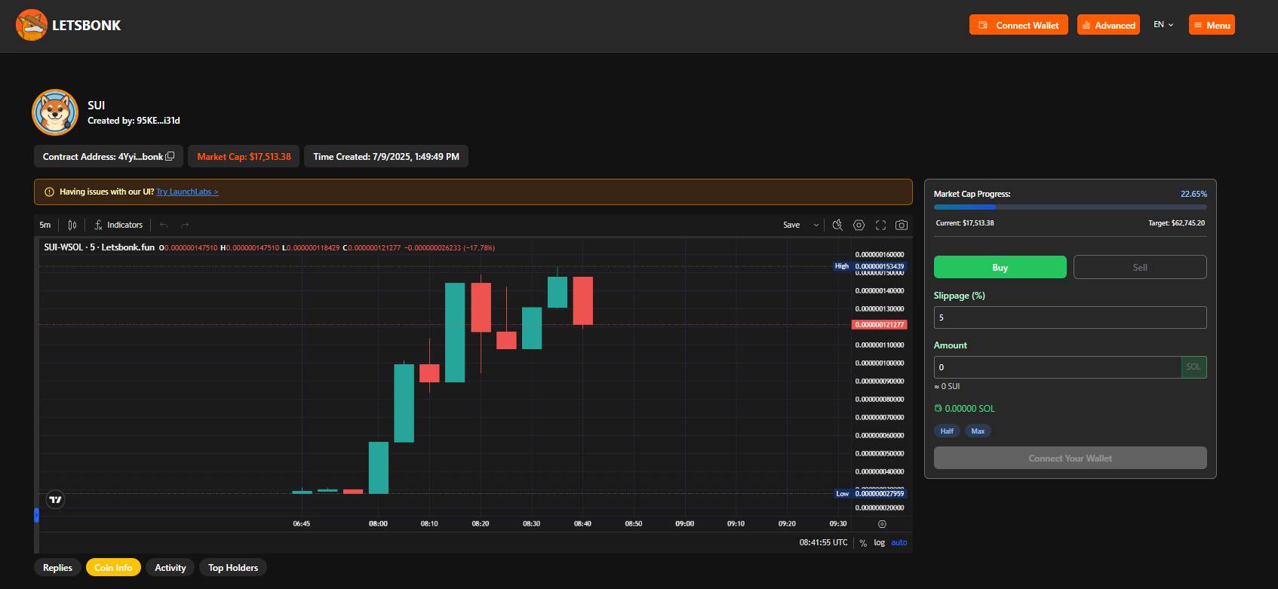Click the chart undo arrow

pos(164,225)
